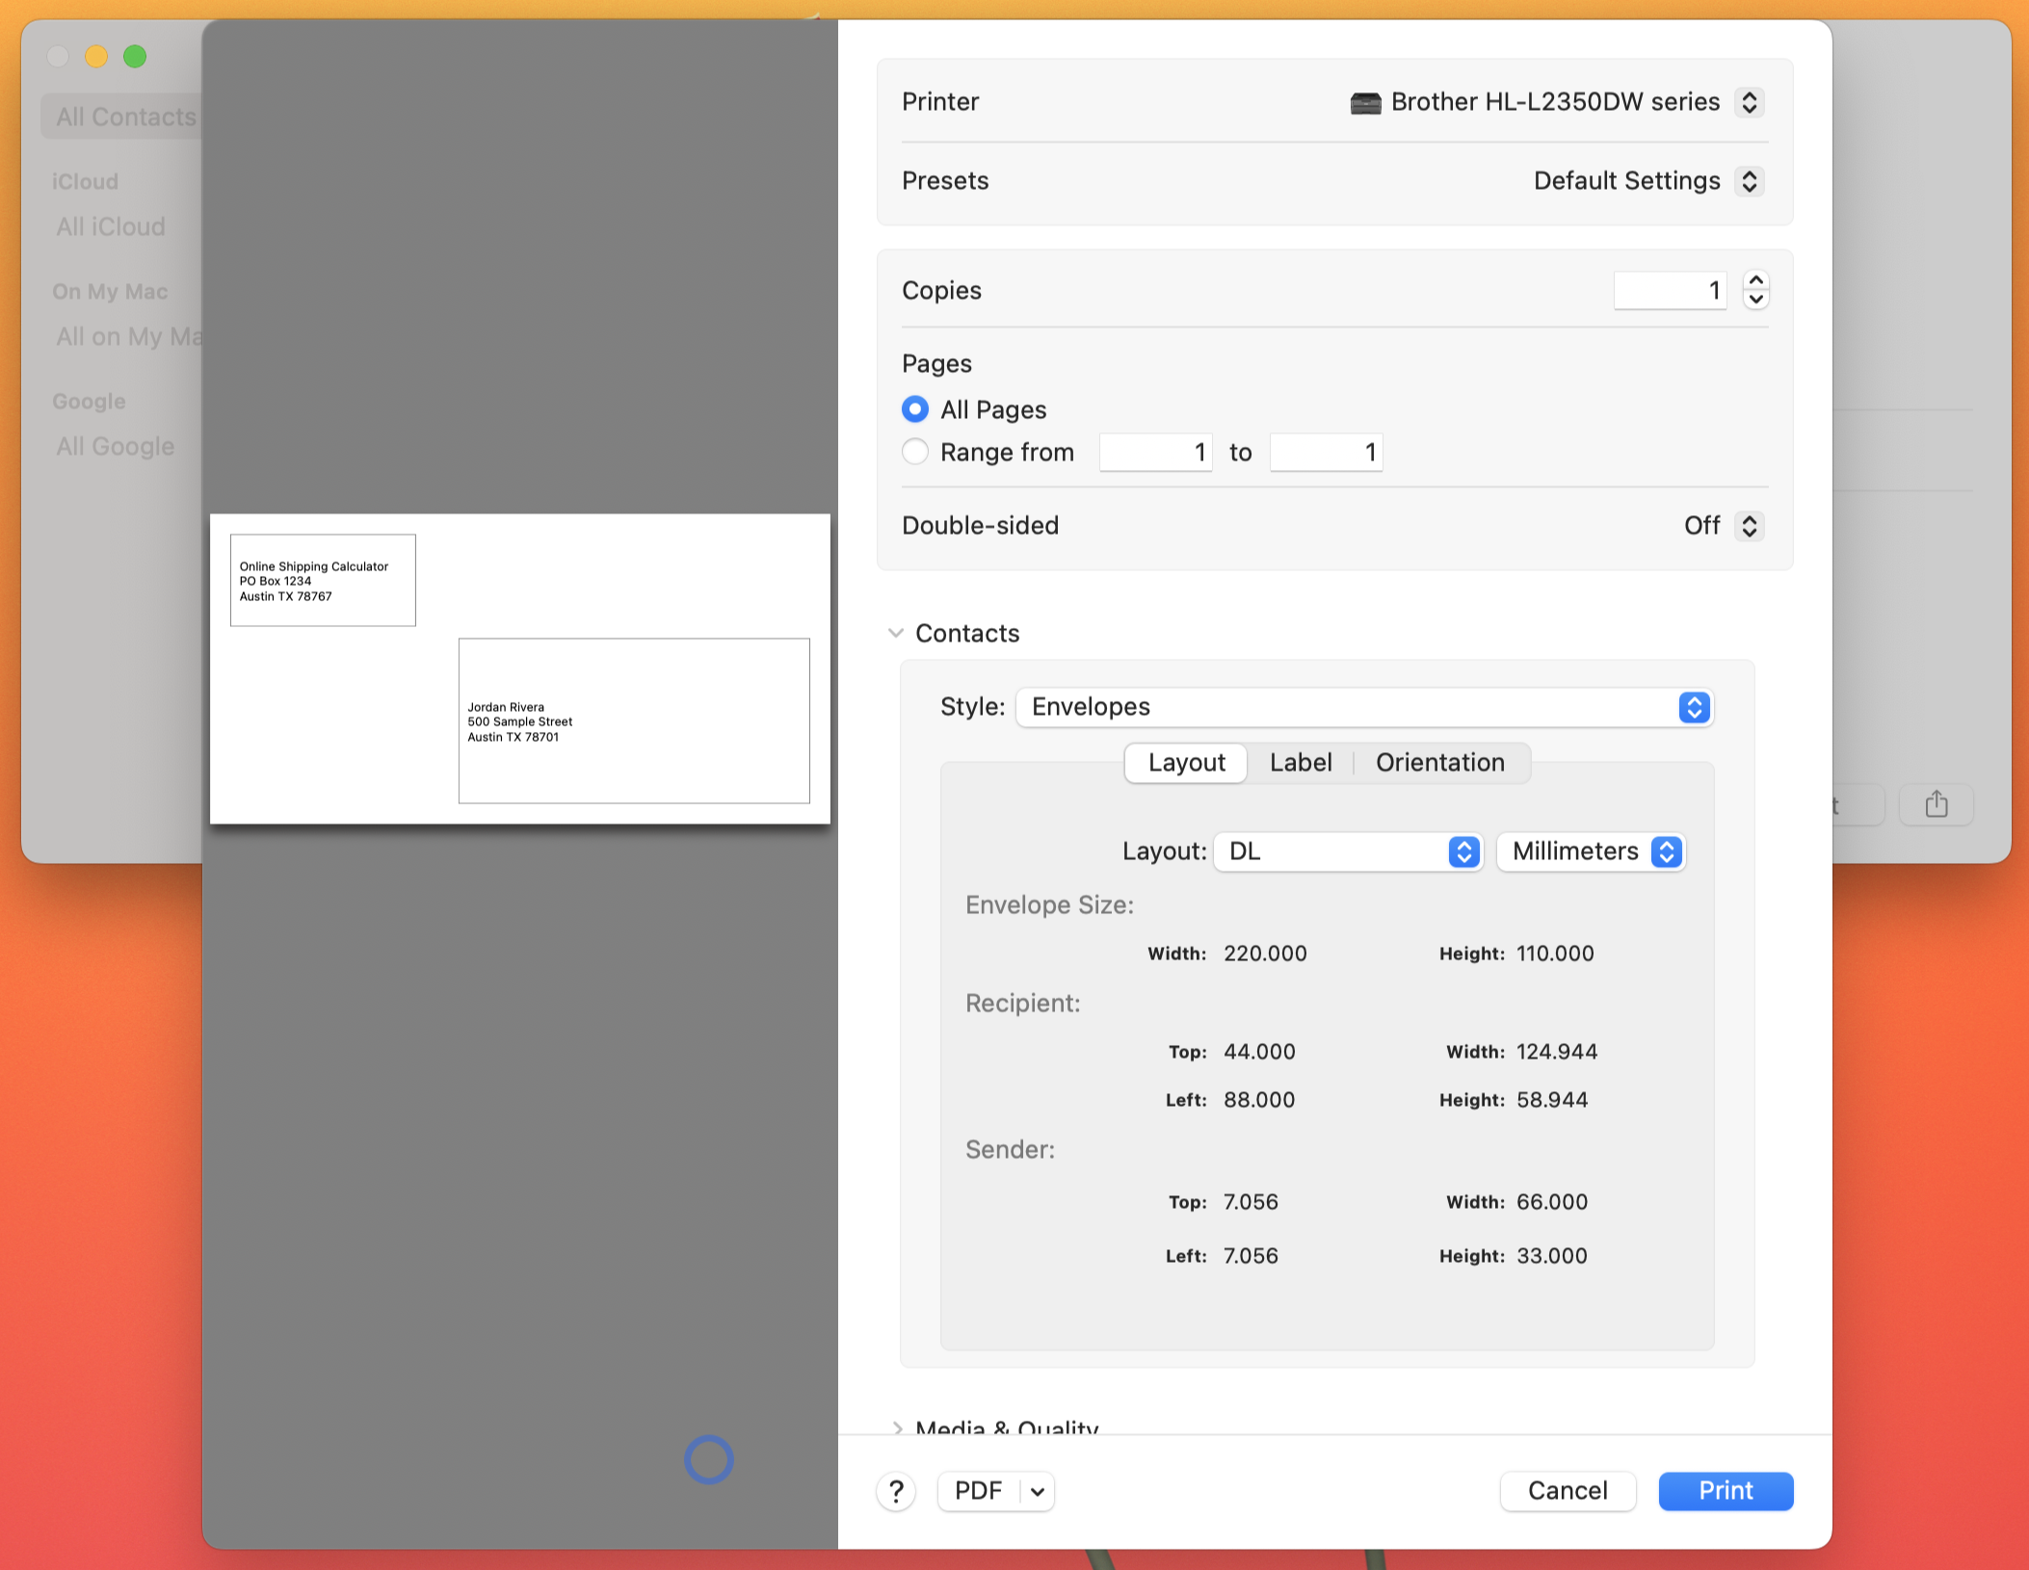Open print dialog help
2029x1570 pixels.
(x=896, y=1491)
